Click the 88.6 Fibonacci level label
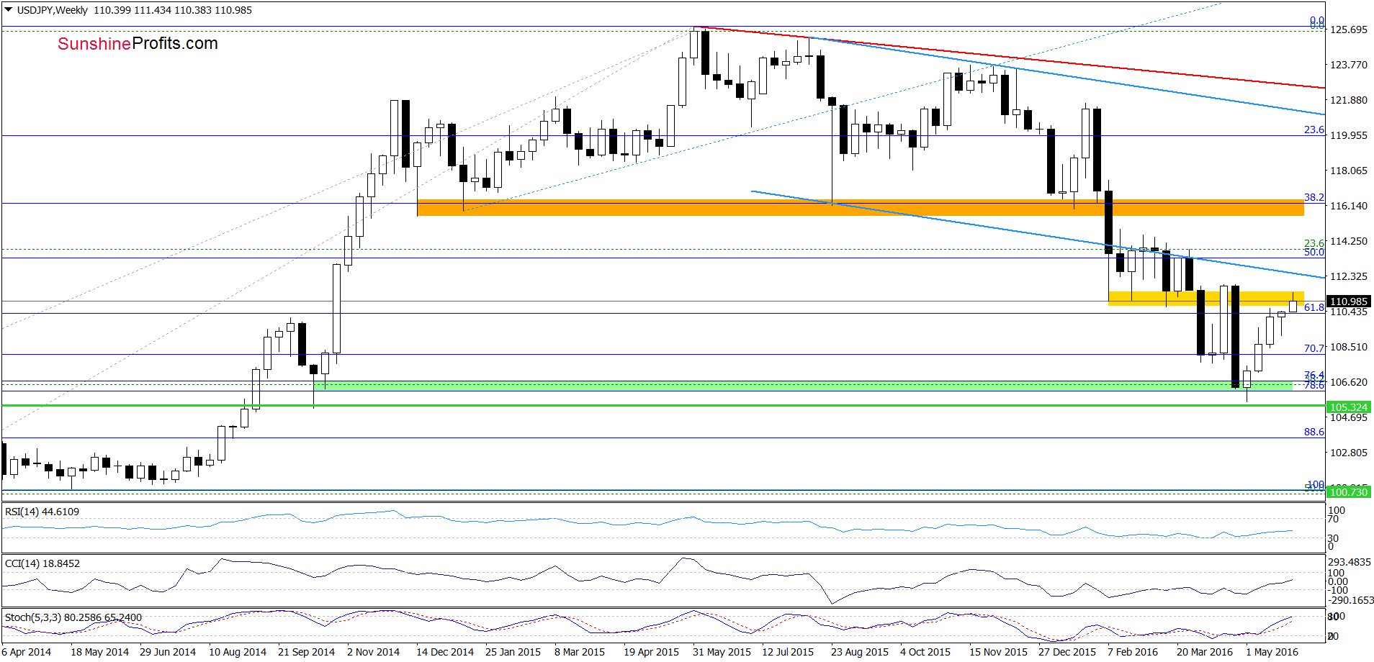1374x662 pixels. 1314,432
